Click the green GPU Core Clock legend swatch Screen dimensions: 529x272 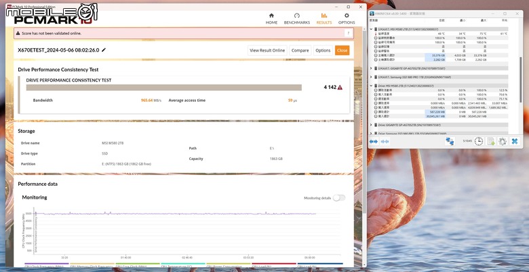tap(138, 264)
